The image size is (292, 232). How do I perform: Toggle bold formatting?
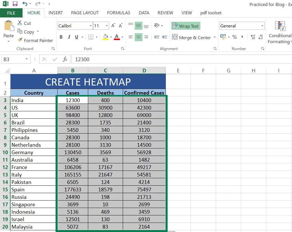click(x=61, y=37)
